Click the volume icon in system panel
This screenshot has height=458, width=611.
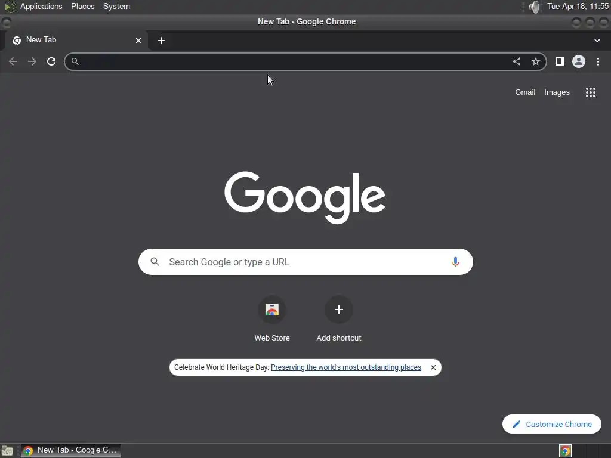(x=535, y=7)
